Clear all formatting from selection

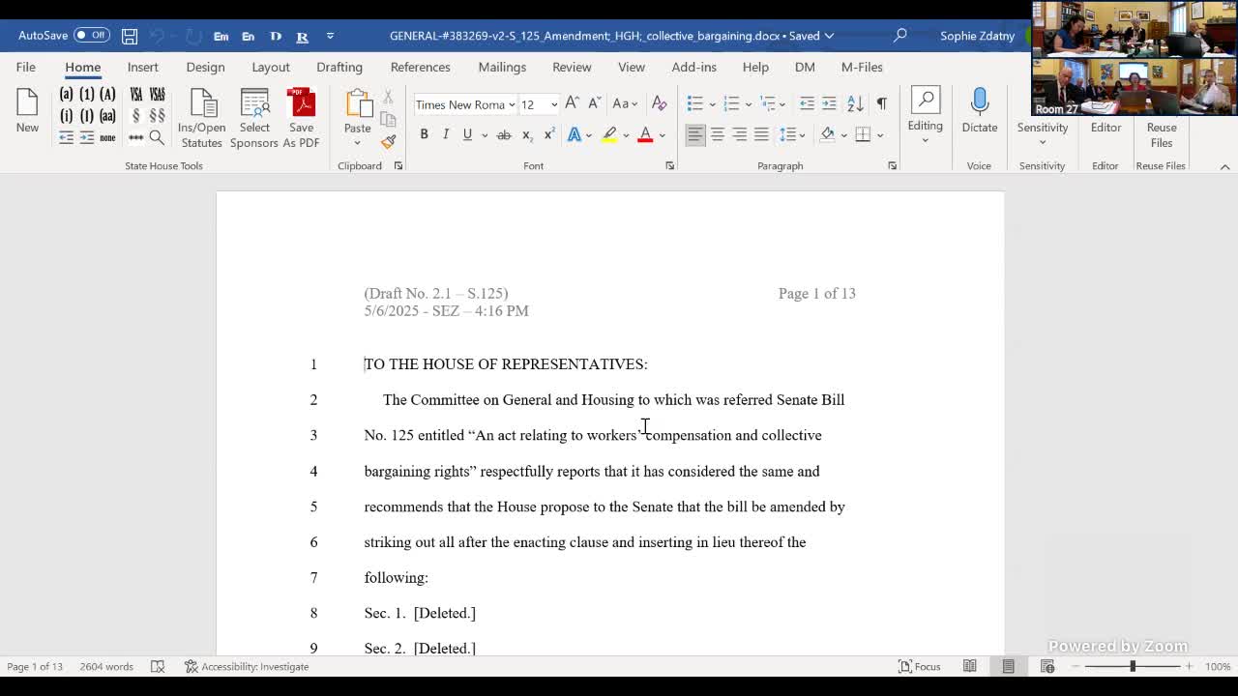(x=658, y=103)
